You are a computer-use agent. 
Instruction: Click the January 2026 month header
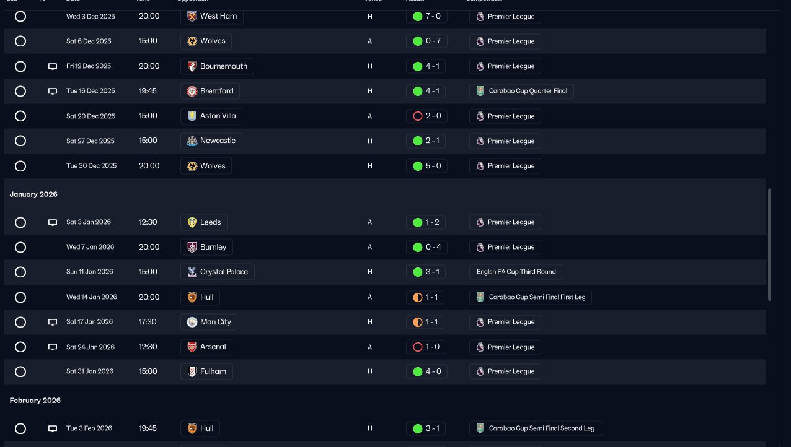point(33,194)
